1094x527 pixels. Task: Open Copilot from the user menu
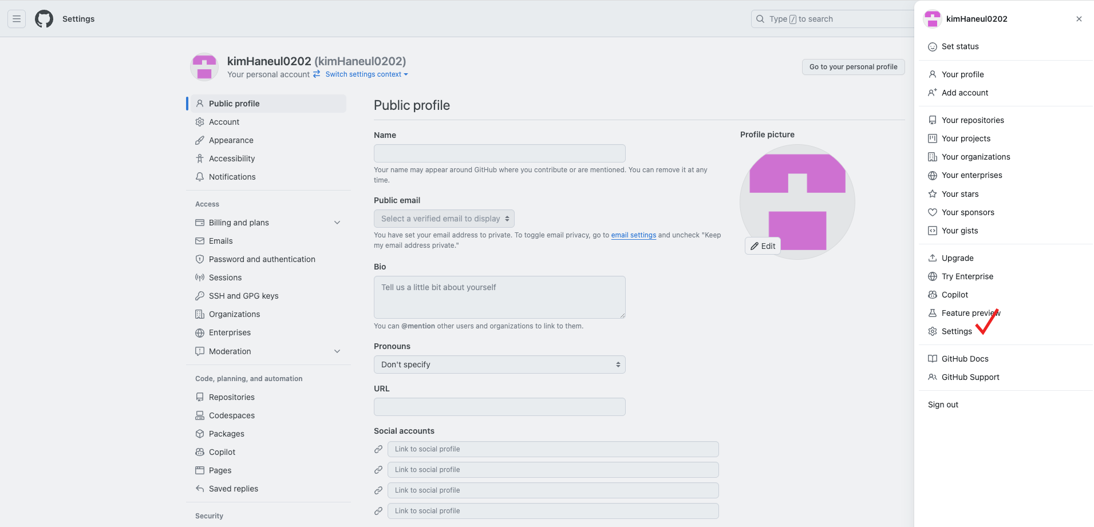point(1006,295)
